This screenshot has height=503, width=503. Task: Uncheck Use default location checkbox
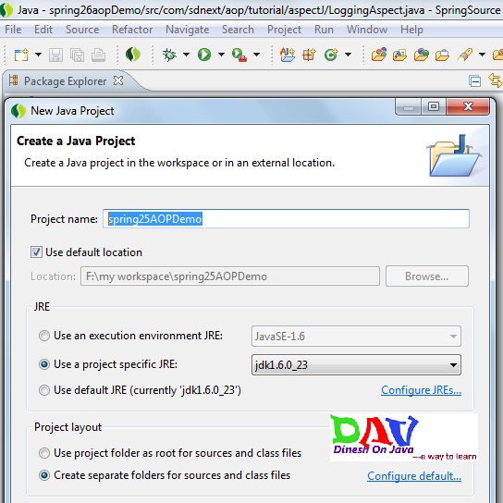[36, 252]
